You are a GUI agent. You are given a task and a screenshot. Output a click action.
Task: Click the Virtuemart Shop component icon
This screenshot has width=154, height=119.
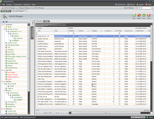pos(6,68)
